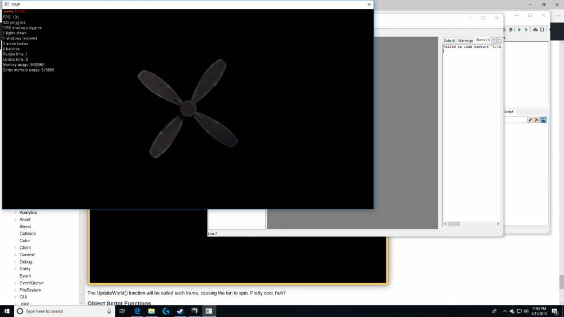
Task: Click the browser three-dots menu icon
Action: coord(557,16)
